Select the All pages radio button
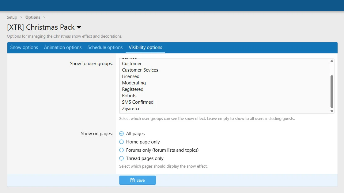 (x=122, y=134)
